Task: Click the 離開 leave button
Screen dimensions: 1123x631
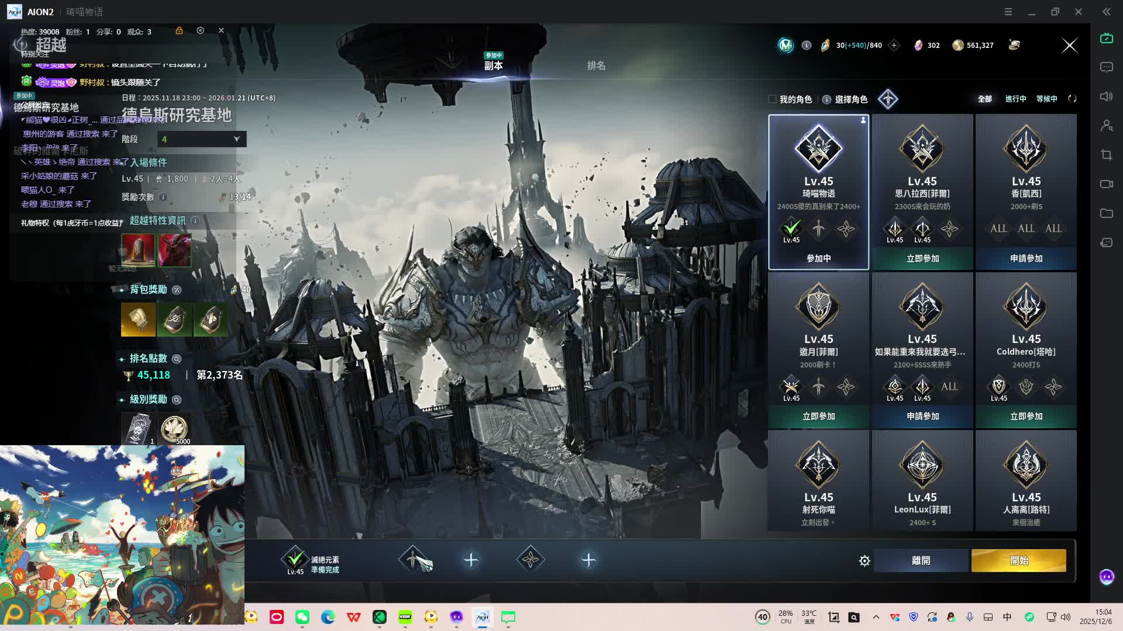Action: (x=921, y=560)
